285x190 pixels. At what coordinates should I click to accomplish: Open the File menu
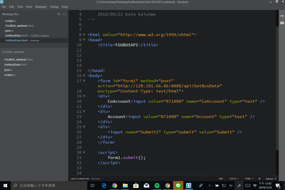(x=3, y=7)
